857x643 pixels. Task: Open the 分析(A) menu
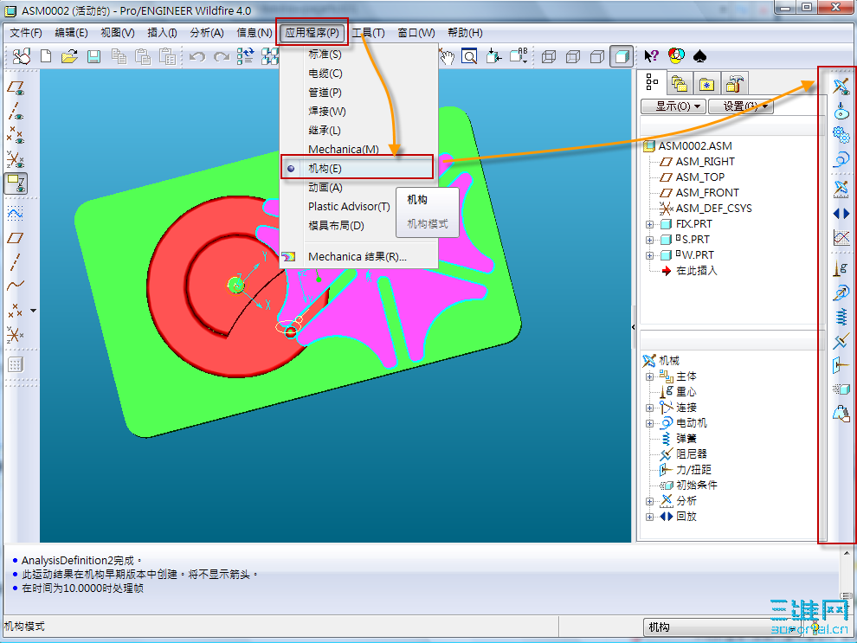click(207, 33)
